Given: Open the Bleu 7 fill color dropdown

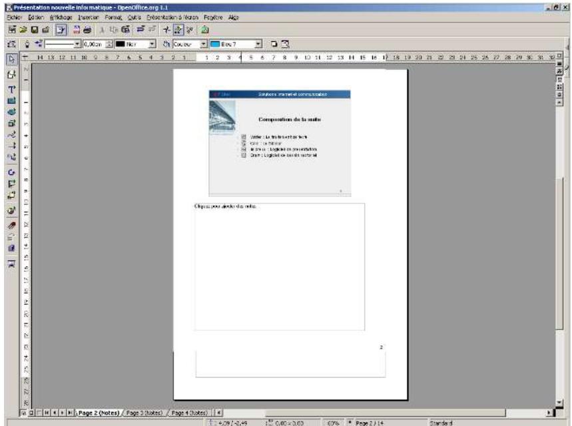Looking at the screenshot, I should coord(258,44).
